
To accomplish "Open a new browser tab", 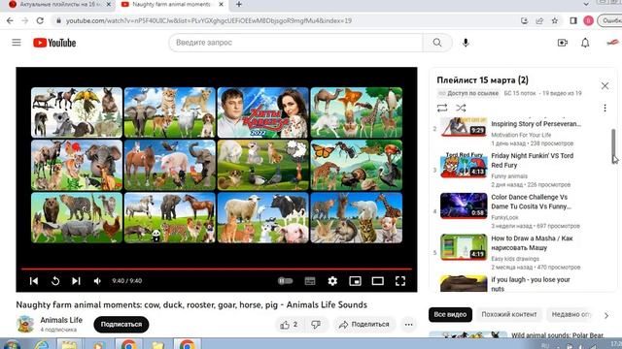I will (239, 4).
